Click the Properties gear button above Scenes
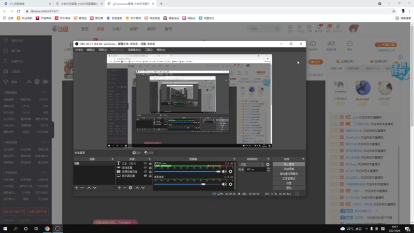The image size is (414, 233). [137, 153]
